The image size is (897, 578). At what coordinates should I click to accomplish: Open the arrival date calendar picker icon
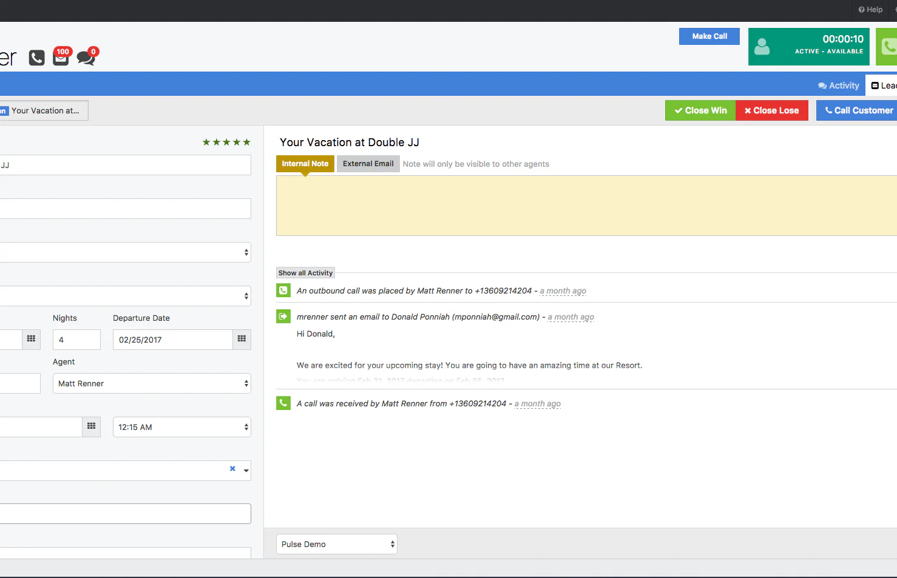[x=31, y=340]
